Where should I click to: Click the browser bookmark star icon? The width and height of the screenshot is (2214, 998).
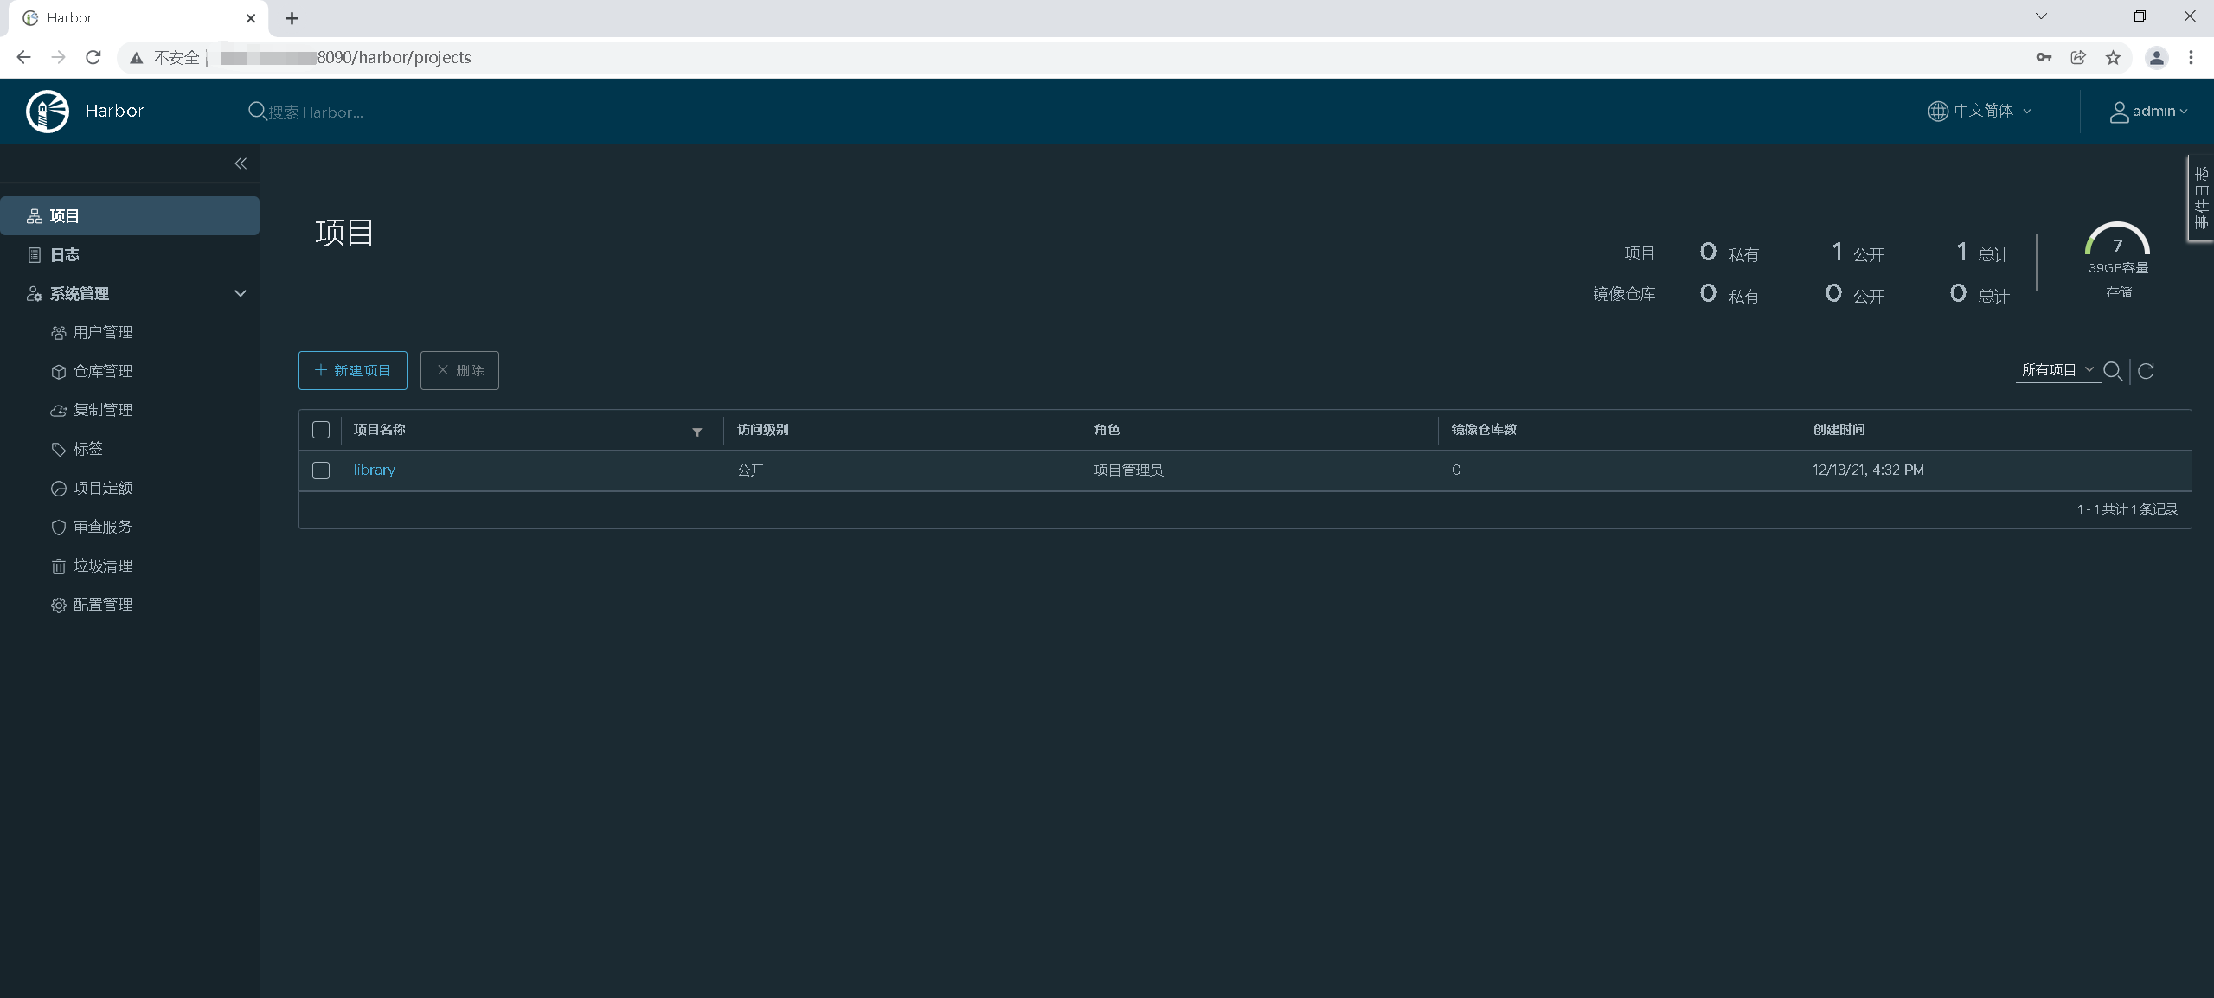coord(2113,58)
